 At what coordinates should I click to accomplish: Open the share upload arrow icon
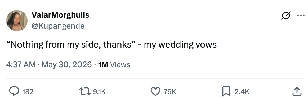click(297, 91)
